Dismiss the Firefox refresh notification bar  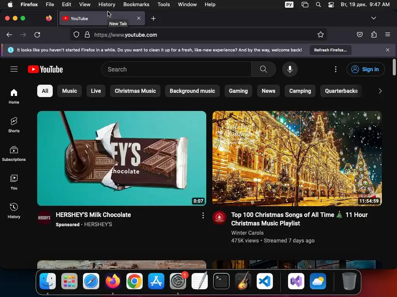[x=388, y=50]
